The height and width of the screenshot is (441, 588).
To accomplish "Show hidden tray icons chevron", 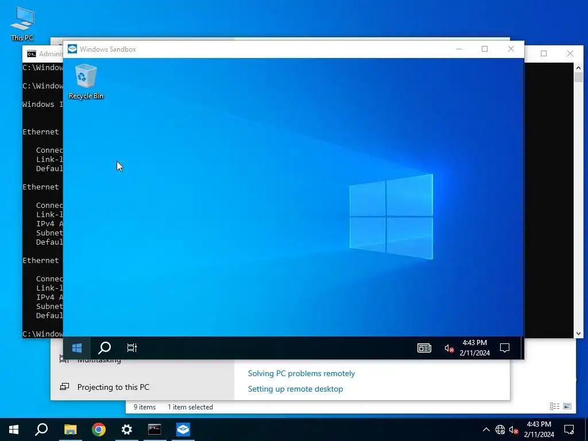I will coord(486,430).
